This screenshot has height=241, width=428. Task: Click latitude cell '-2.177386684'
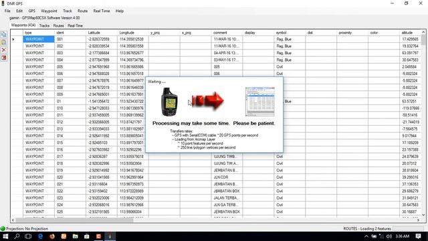pos(102,53)
